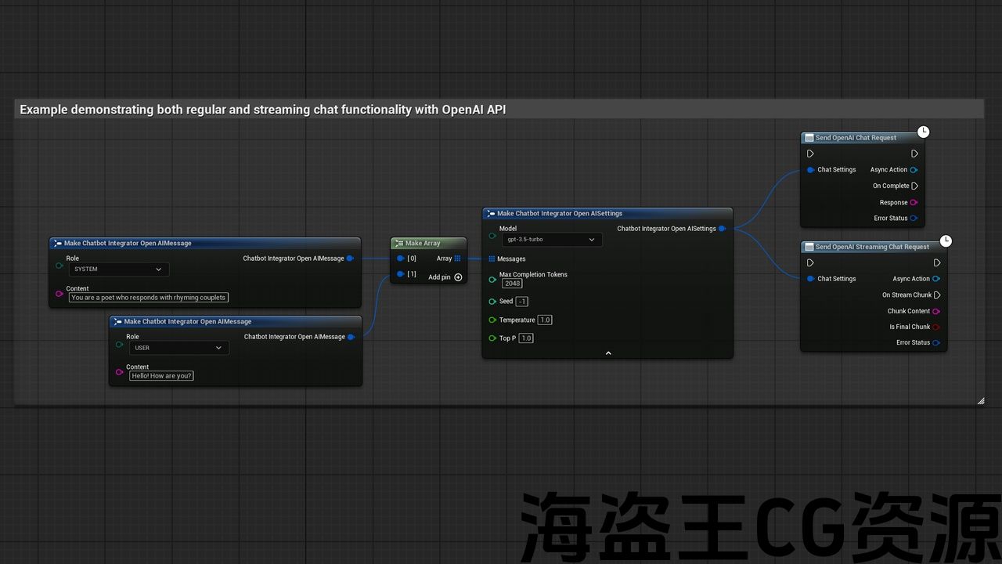Click the On Stream Chunk execution pin
The image size is (1002, 564).
click(937, 295)
